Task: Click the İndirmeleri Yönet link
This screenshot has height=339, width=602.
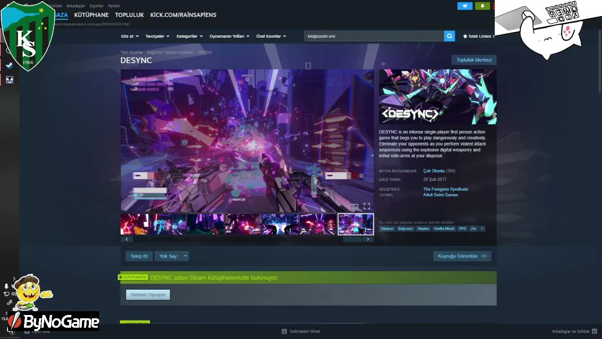Action: pos(305,331)
